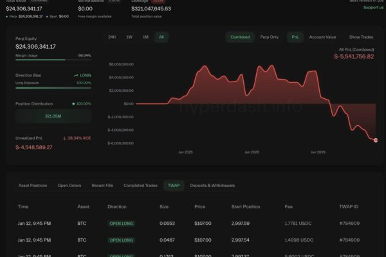Click the Unrealized PnL value $-4,548,589.27
386x257 pixels.
coord(33,147)
